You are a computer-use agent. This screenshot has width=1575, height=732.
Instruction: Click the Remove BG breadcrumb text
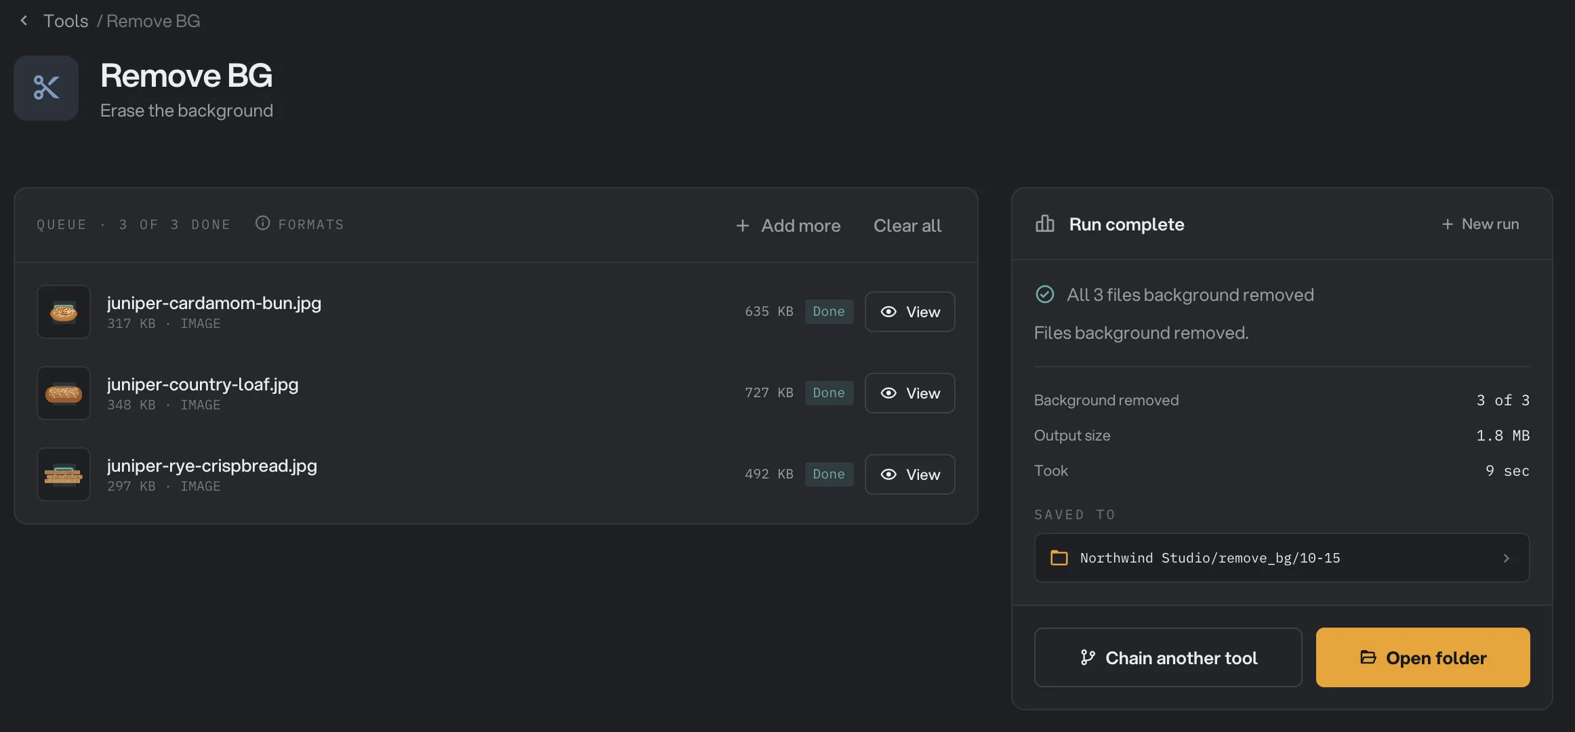click(153, 21)
